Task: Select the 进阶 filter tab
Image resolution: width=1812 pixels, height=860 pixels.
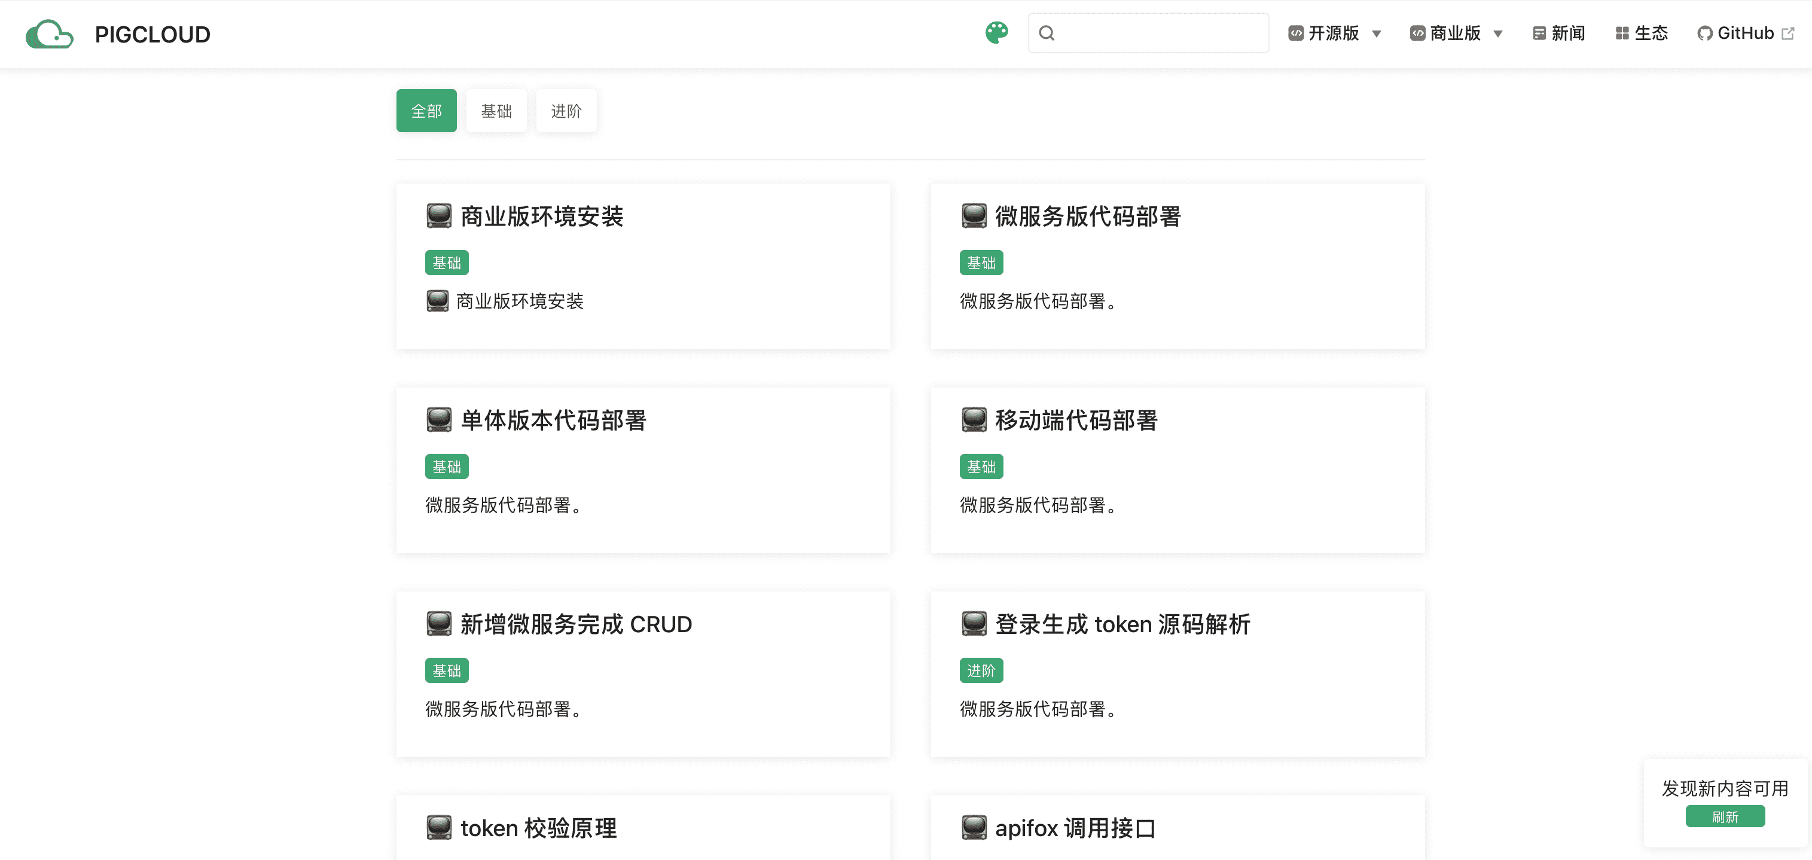Action: pos(566,111)
